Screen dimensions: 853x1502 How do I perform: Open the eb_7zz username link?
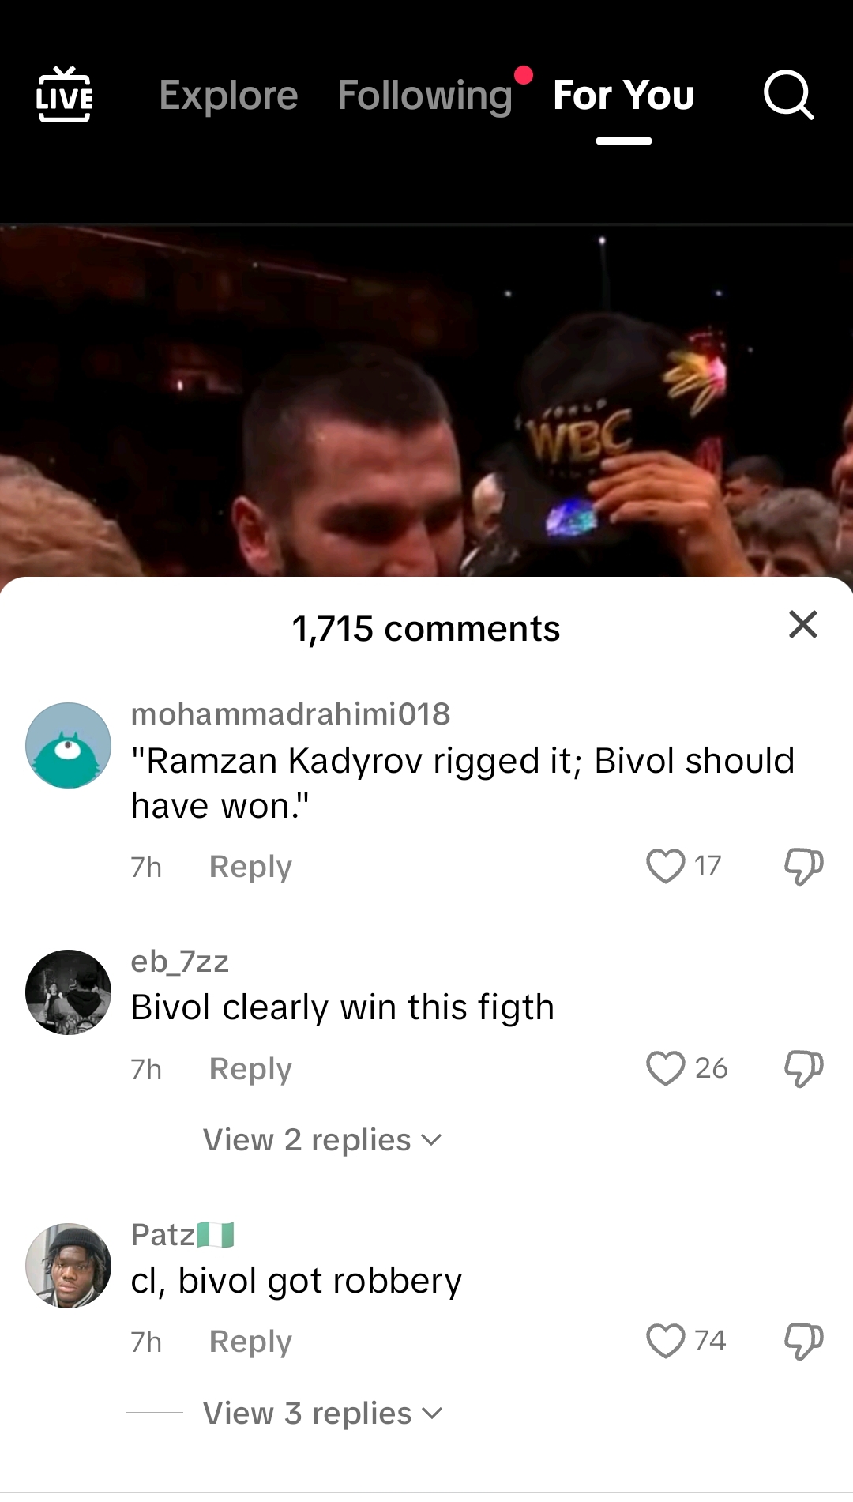pos(180,962)
